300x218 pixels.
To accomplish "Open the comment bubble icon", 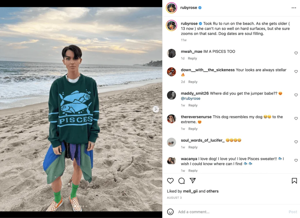I will point(181,181).
